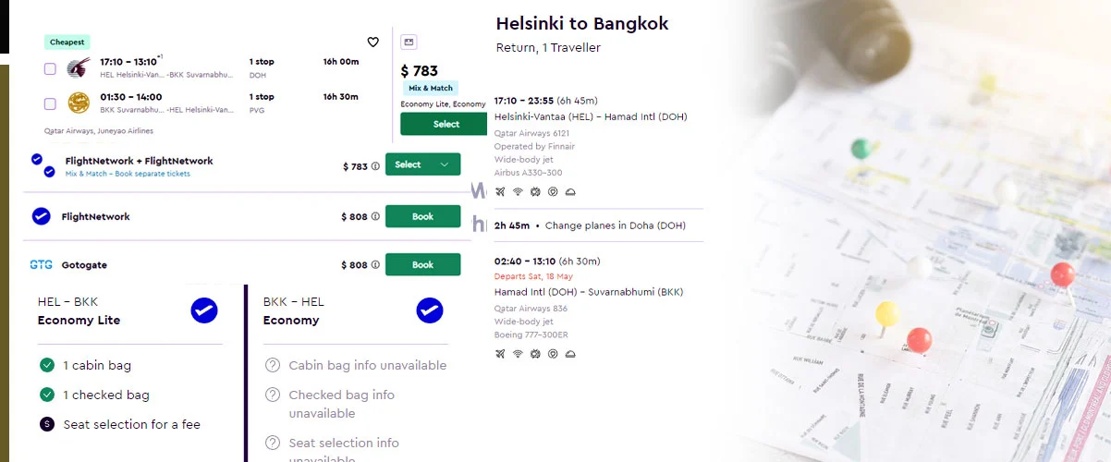
Task: Tick the checkbox for the 01:30 – 14:00 flight
Action: pyautogui.click(x=50, y=103)
